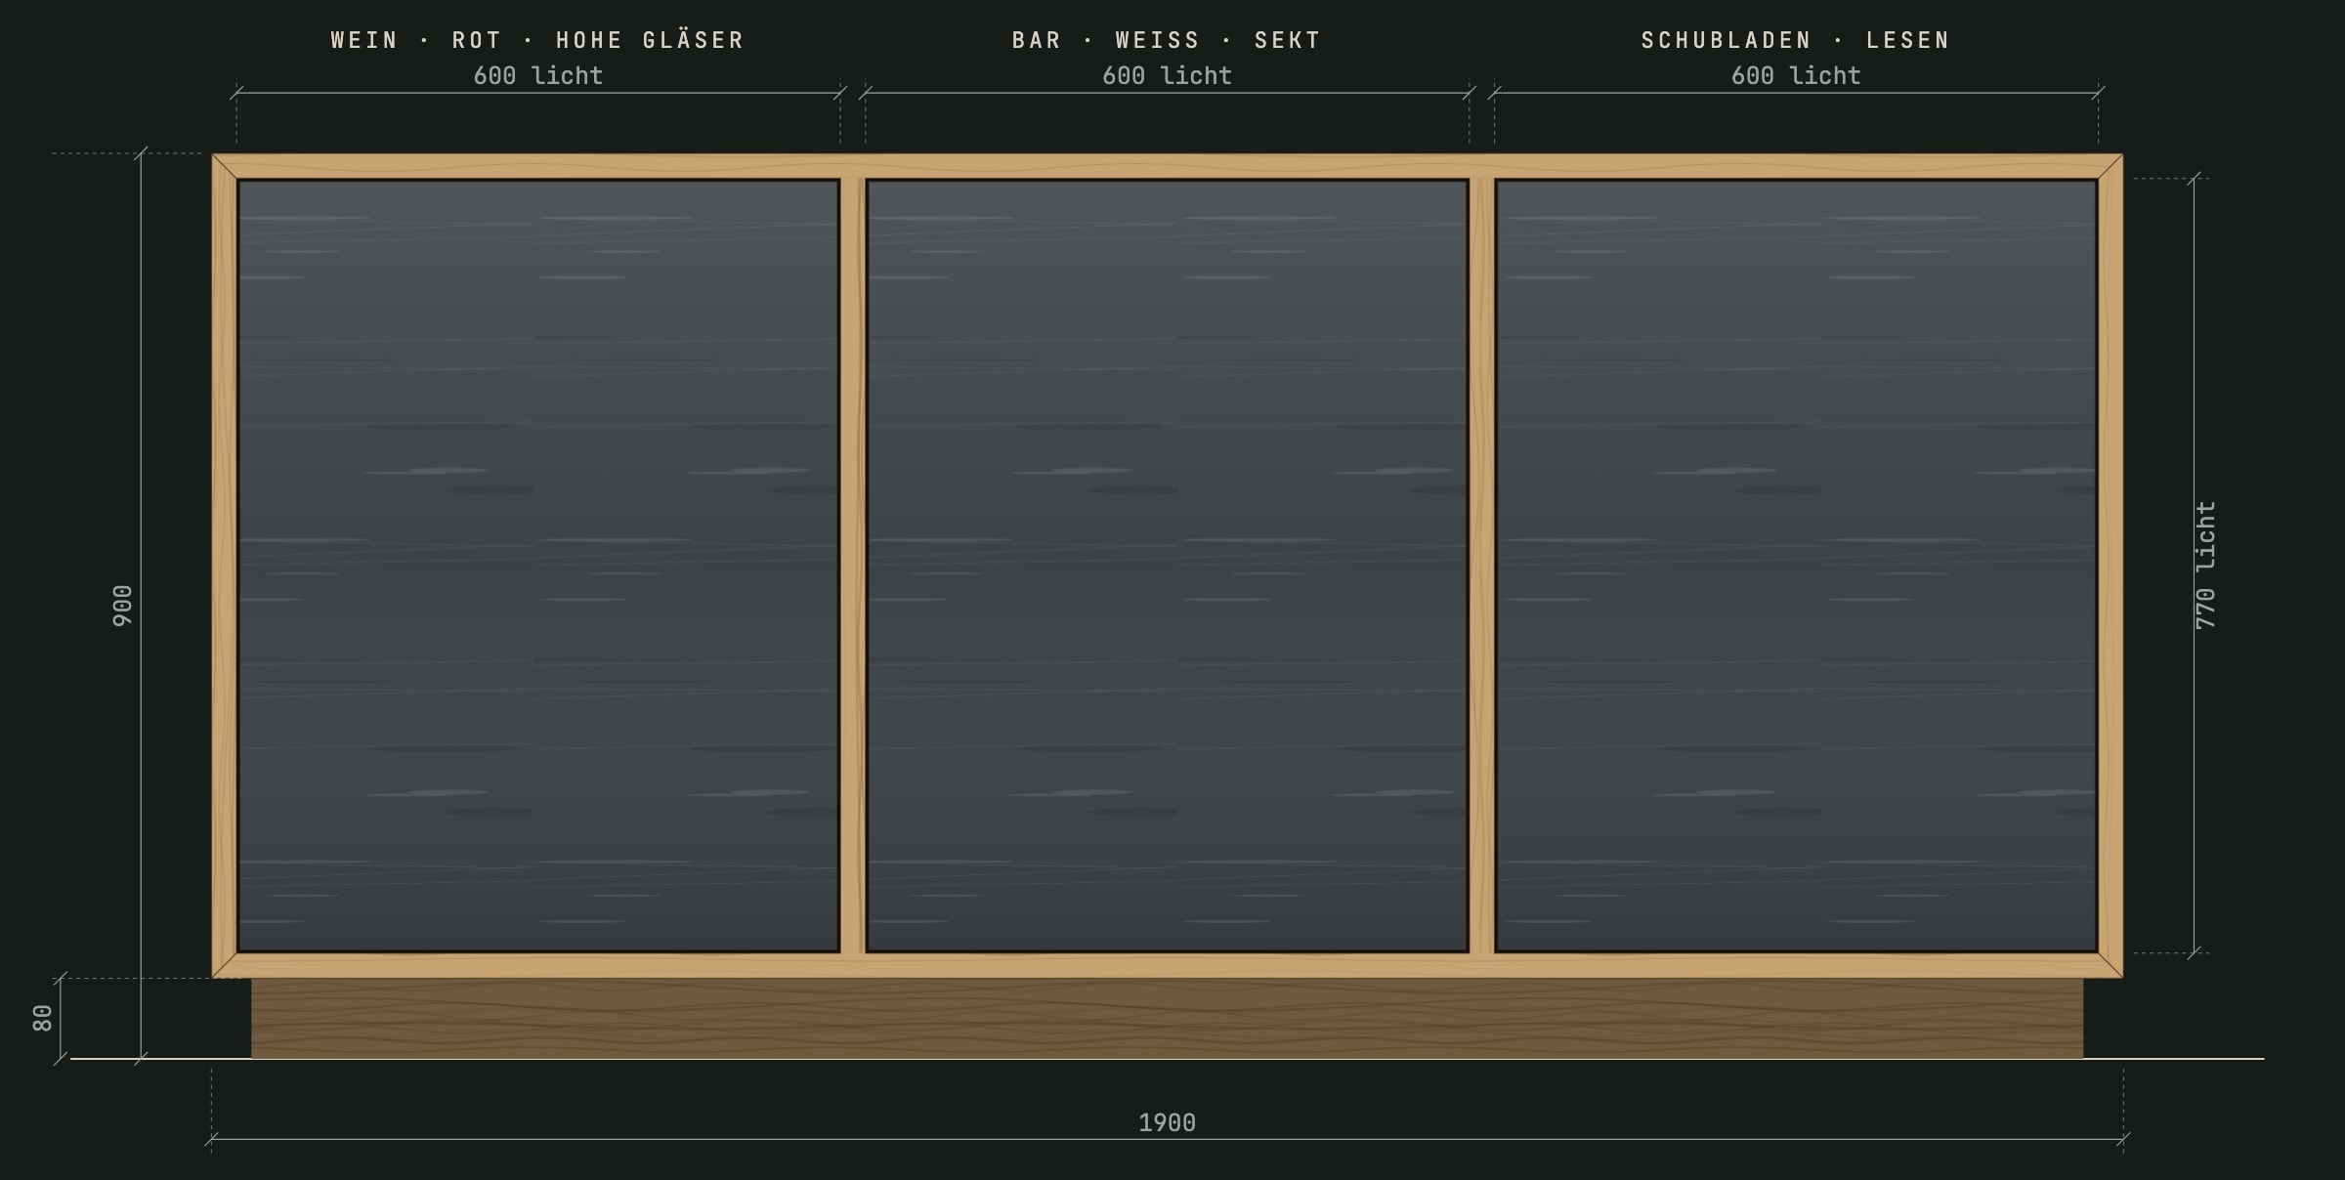Select the 'SCHUBLADEN · LESEN' heading
The image size is (2345, 1180).
[x=1796, y=40]
